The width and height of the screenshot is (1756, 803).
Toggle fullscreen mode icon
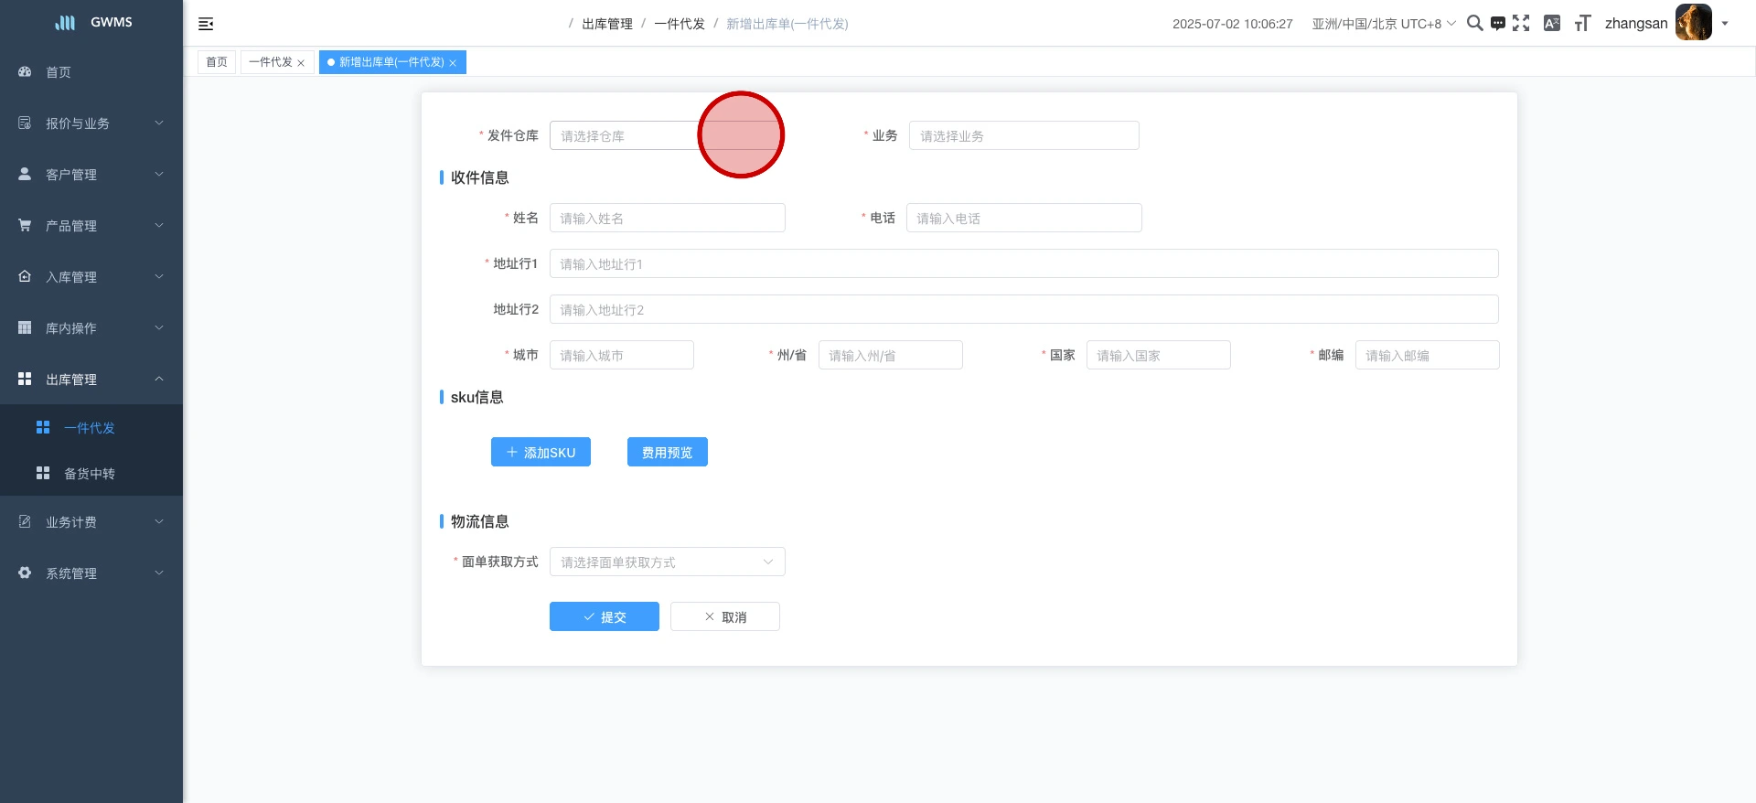click(x=1521, y=23)
